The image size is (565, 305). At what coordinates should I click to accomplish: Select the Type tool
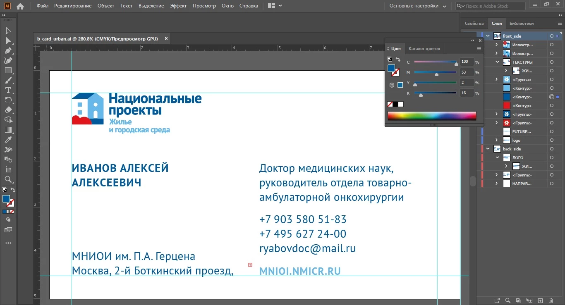coord(8,90)
